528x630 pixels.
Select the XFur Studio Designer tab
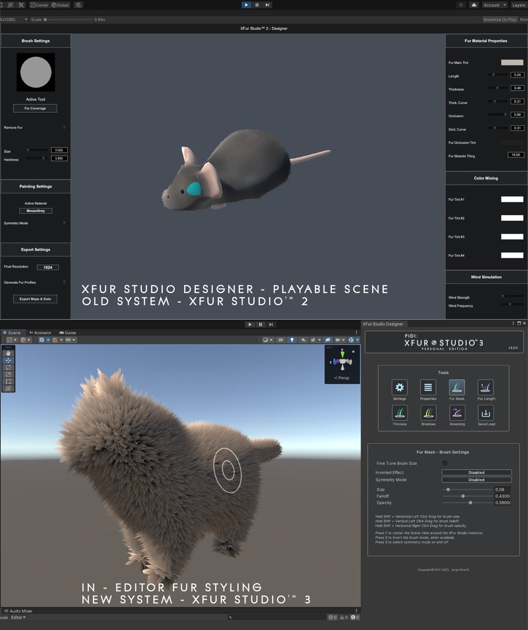(383, 324)
